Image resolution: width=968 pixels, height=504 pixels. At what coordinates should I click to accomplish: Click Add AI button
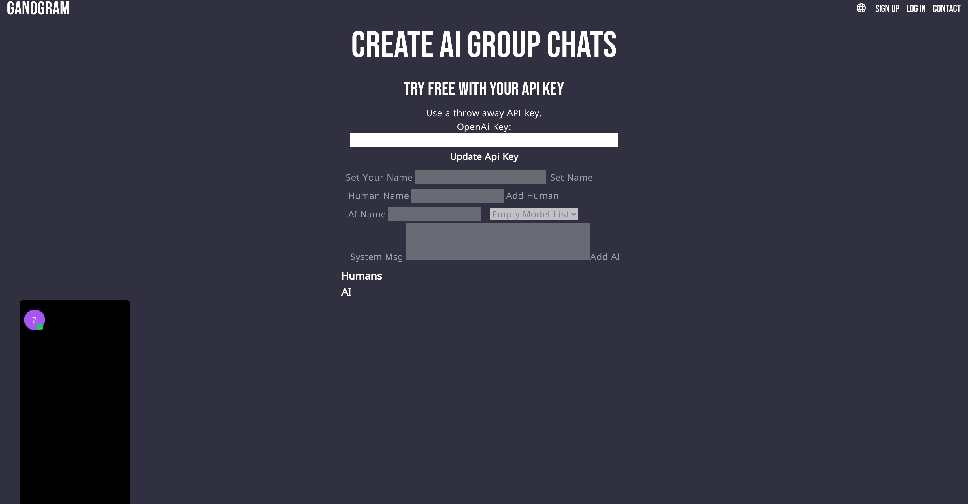click(x=605, y=257)
